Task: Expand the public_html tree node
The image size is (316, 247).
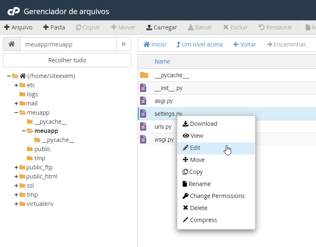Action: (16, 176)
